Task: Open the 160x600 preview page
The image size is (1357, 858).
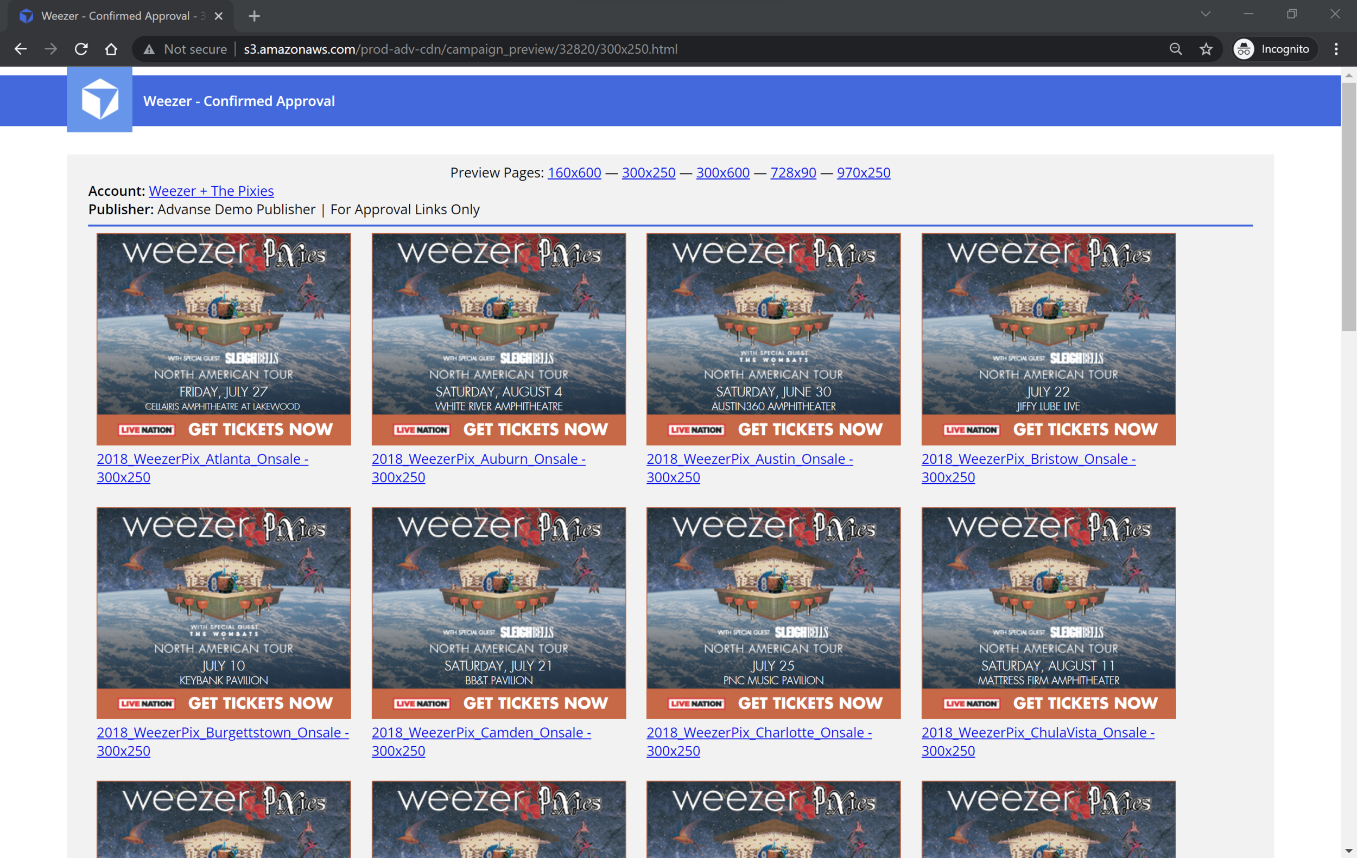Action: [x=574, y=173]
